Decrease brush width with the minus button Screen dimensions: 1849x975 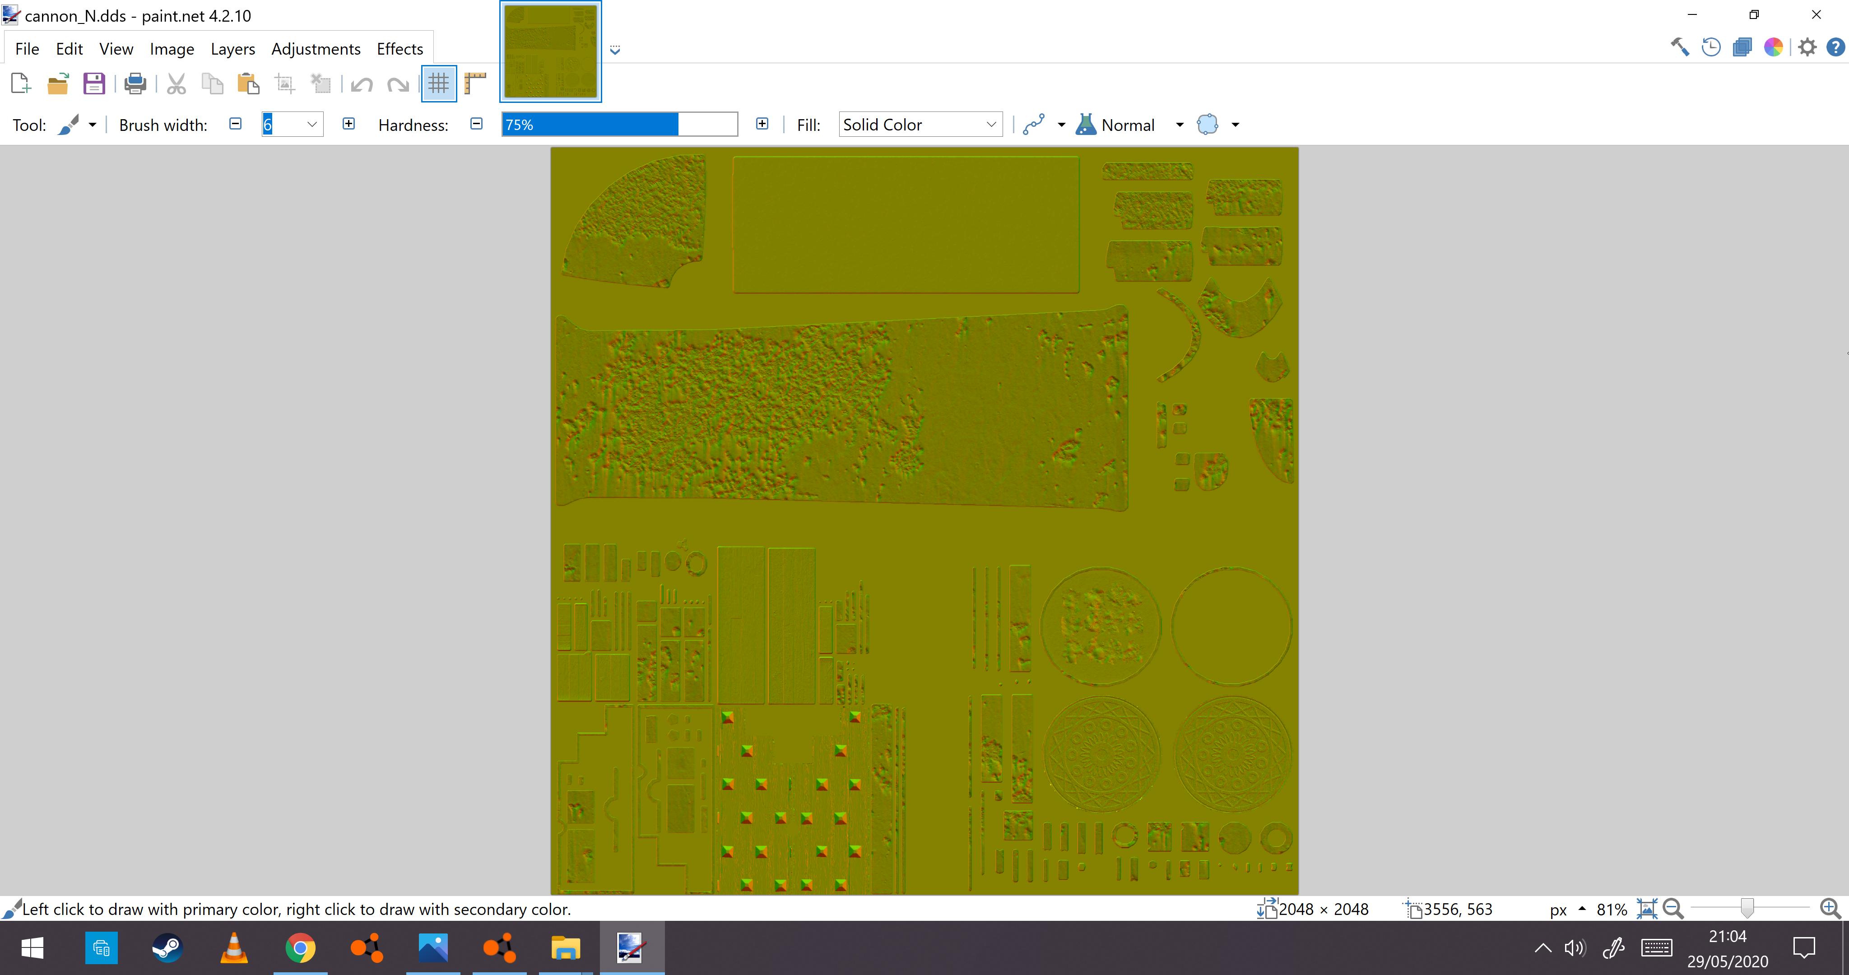coord(236,124)
